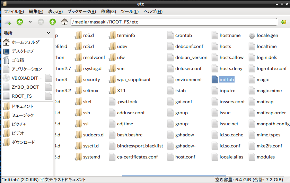Click the greyed forward arrow button
Viewport: 290px width, 183px height.
pos(41,22)
